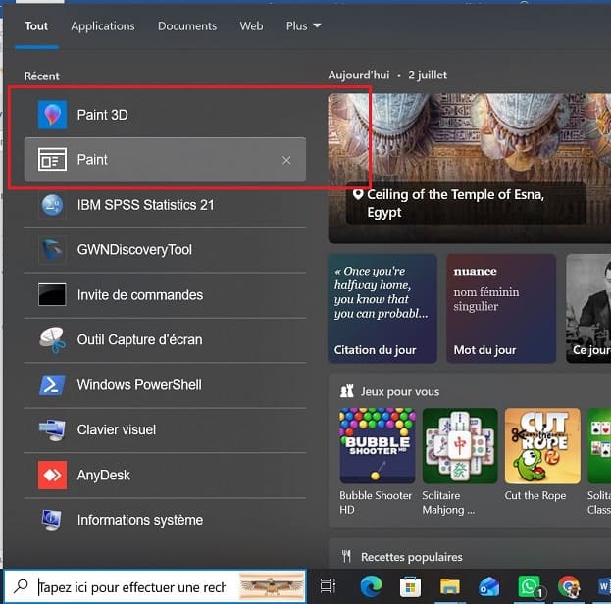
Task: Click the Bubble Shooter HD title text
Action: tap(376, 503)
